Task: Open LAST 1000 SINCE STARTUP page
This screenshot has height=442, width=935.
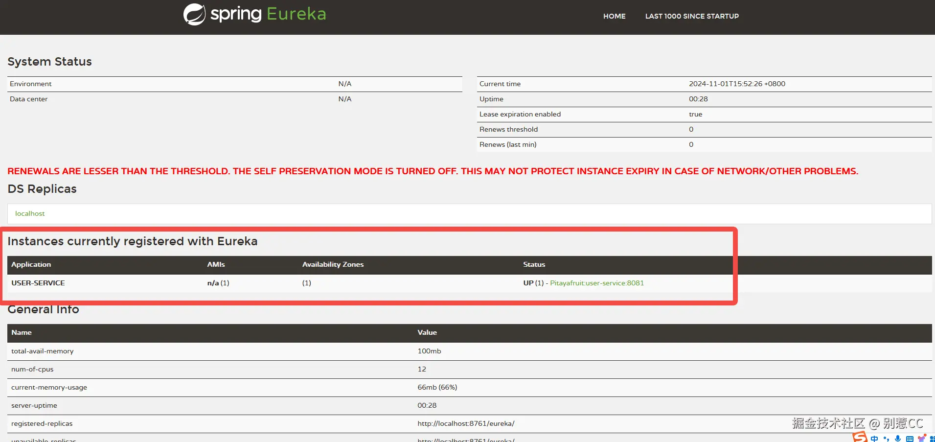Action: coord(692,16)
